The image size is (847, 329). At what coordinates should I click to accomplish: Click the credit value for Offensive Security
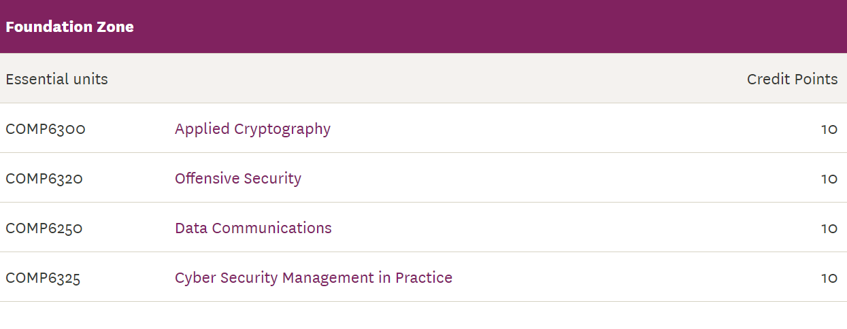(829, 179)
